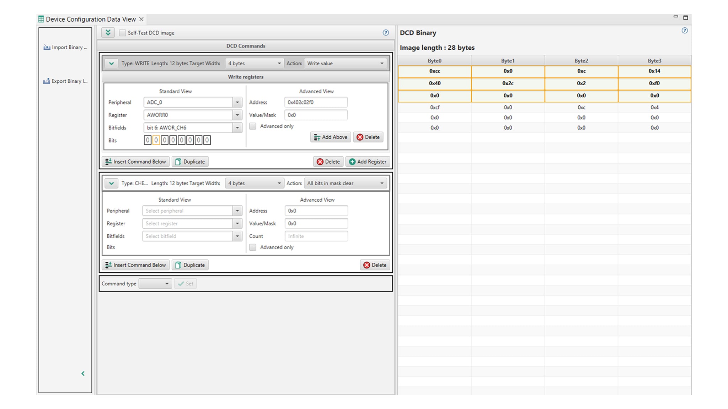The height and width of the screenshot is (409, 728).
Task: Open help for DCD Commands panel
Action: [386, 33]
